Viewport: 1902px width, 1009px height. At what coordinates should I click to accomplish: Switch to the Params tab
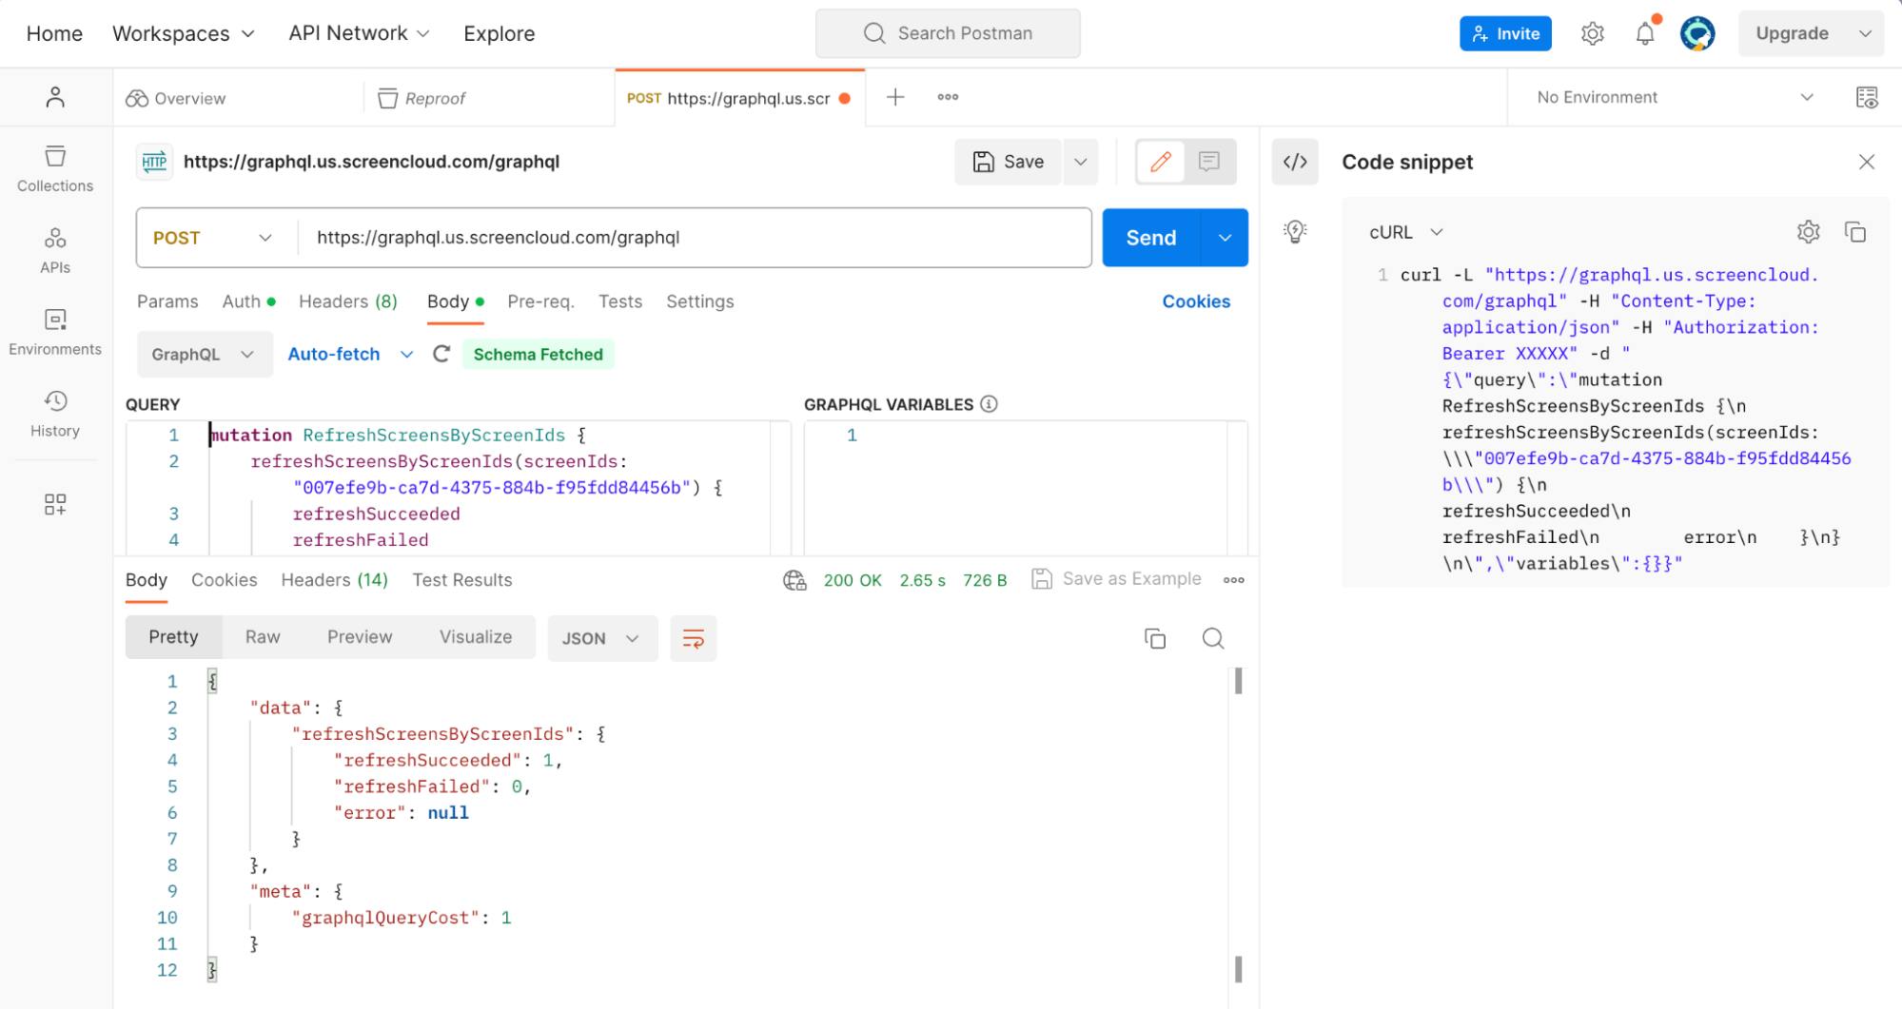tap(167, 301)
